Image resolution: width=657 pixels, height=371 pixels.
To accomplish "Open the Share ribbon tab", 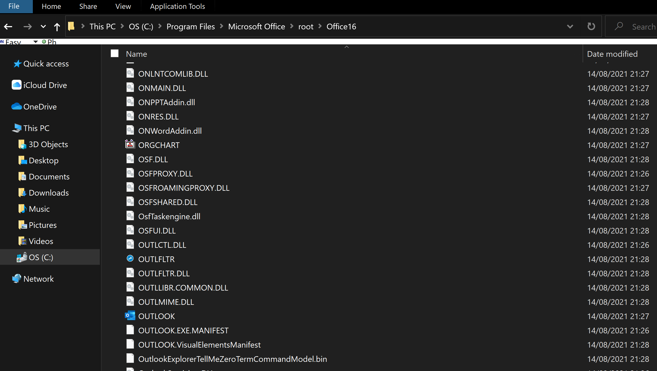I will pos(88,6).
